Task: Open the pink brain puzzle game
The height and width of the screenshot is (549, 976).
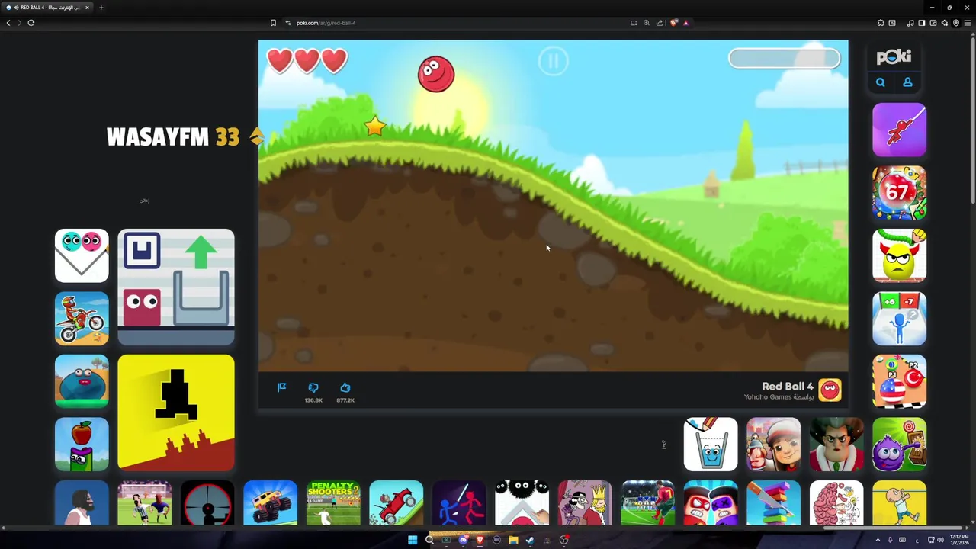Action: (836, 503)
